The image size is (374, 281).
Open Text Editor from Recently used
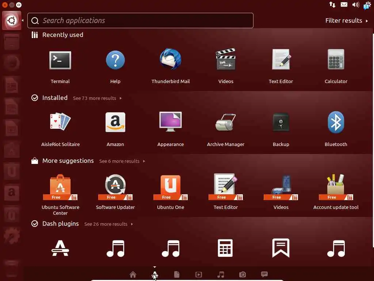pos(281,59)
